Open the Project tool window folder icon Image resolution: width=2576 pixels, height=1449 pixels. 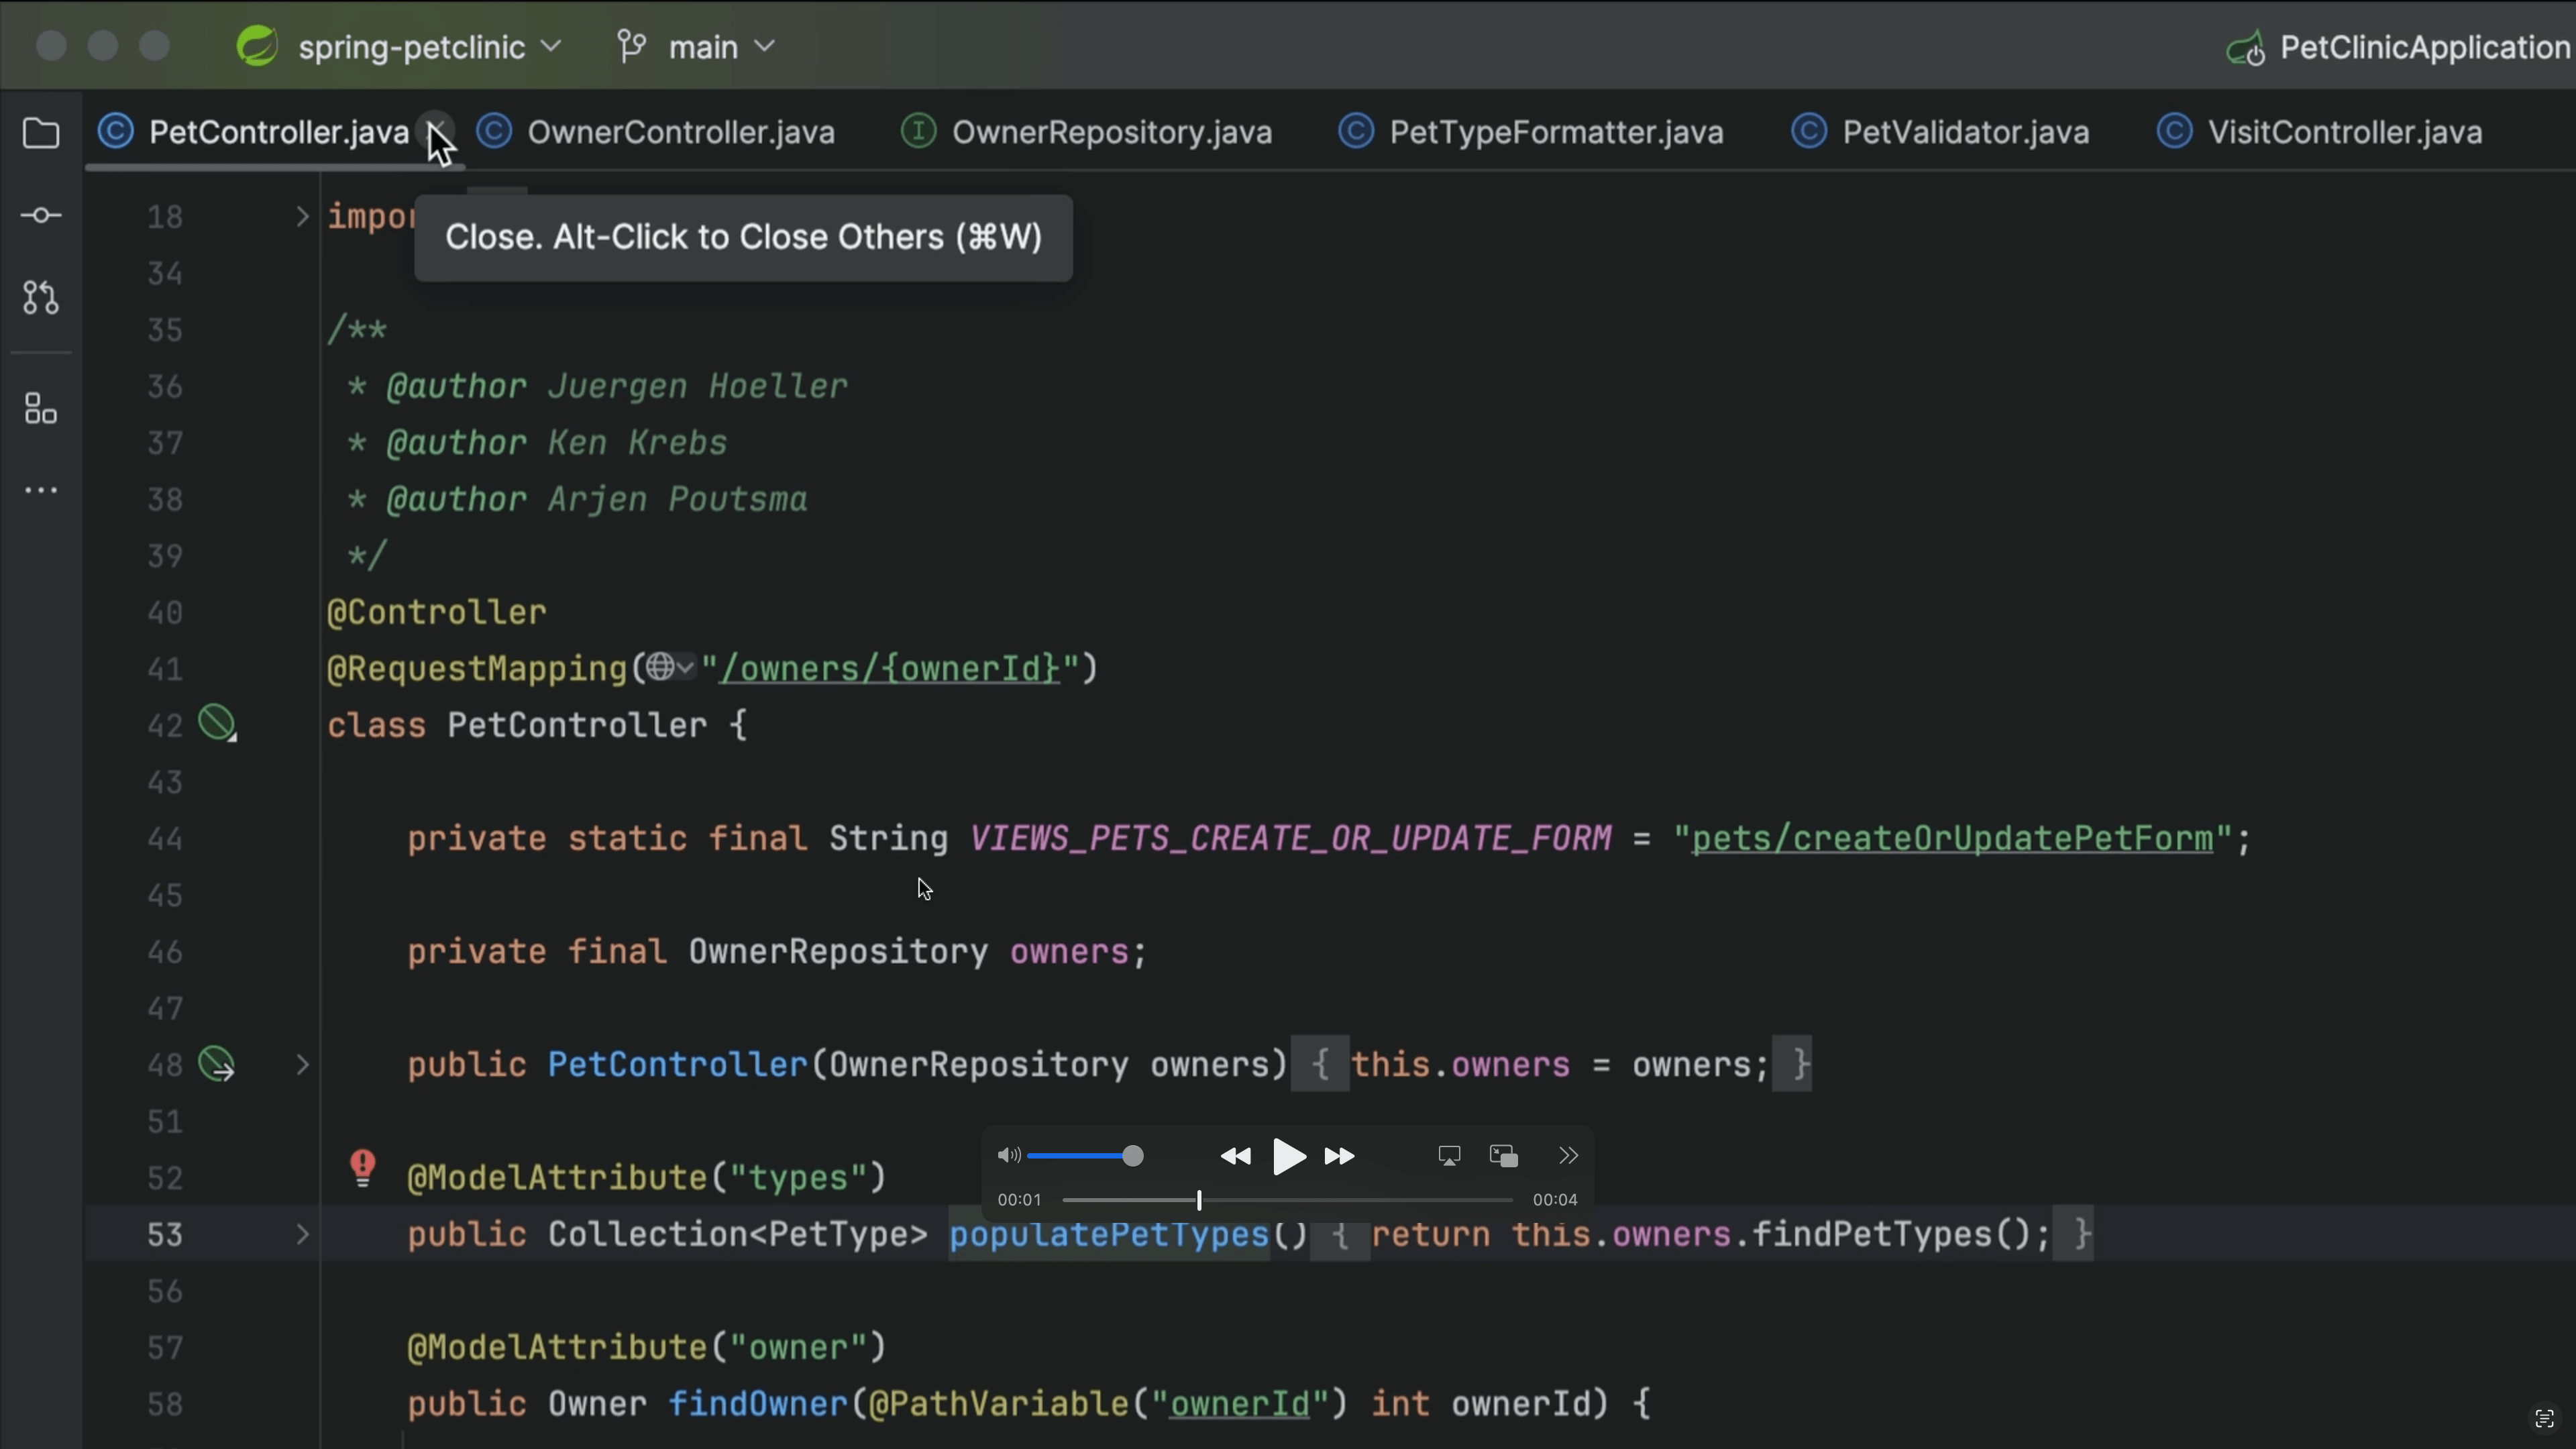click(x=40, y=132)
